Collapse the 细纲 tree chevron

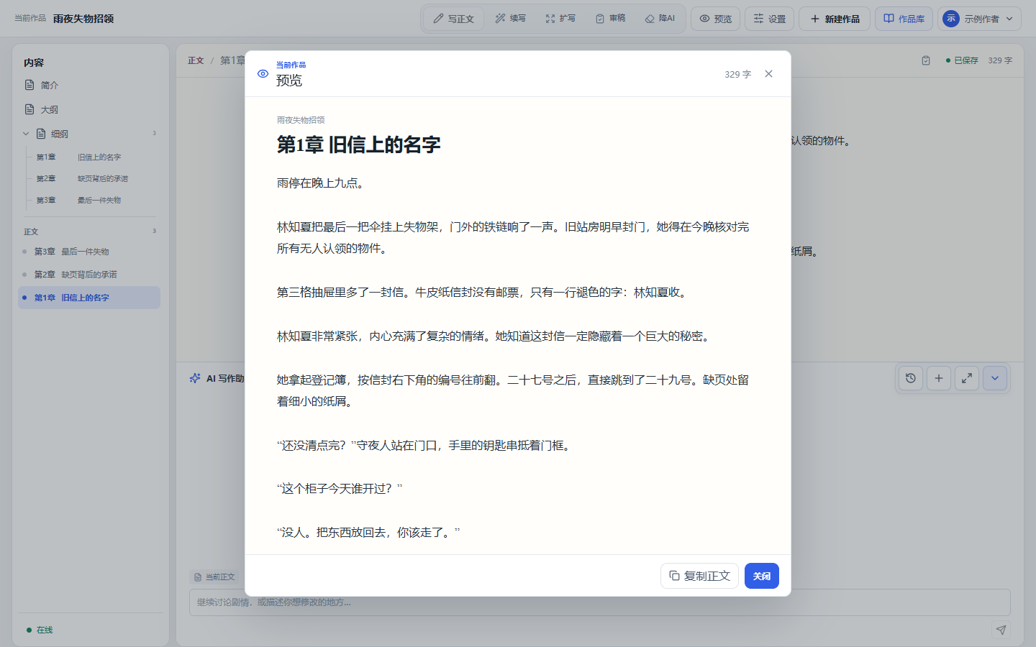pyautogui.click(x=26, y=134)
